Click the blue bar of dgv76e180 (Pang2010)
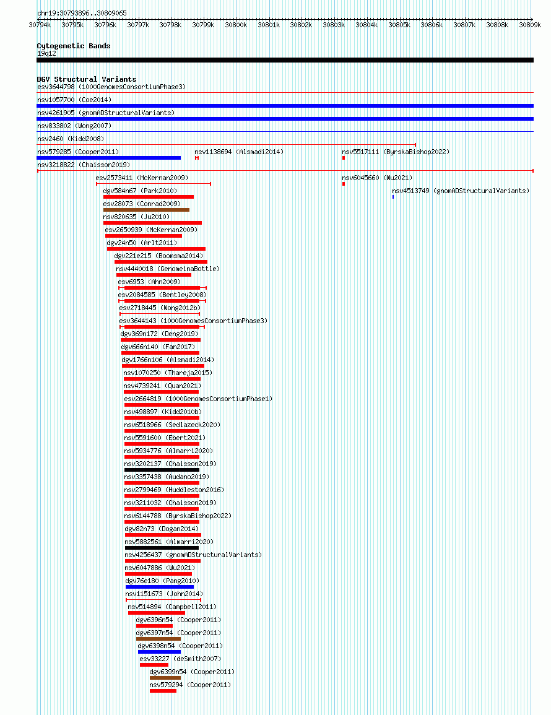The image size is (551, 715). (160, 587)
